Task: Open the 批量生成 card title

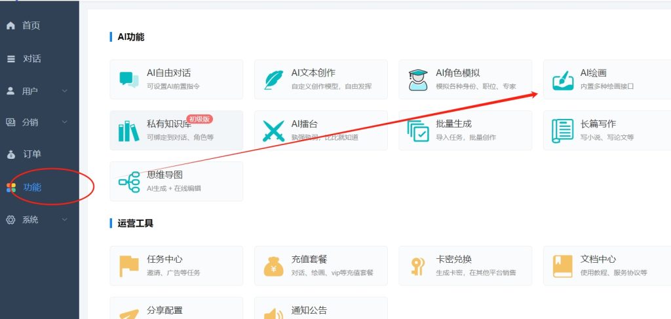Action: pos(453,124)
